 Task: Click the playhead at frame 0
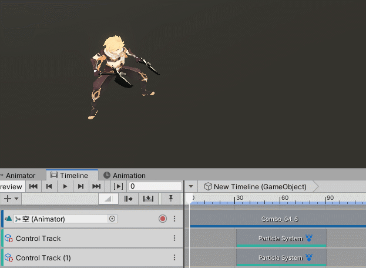pos(190,199)
